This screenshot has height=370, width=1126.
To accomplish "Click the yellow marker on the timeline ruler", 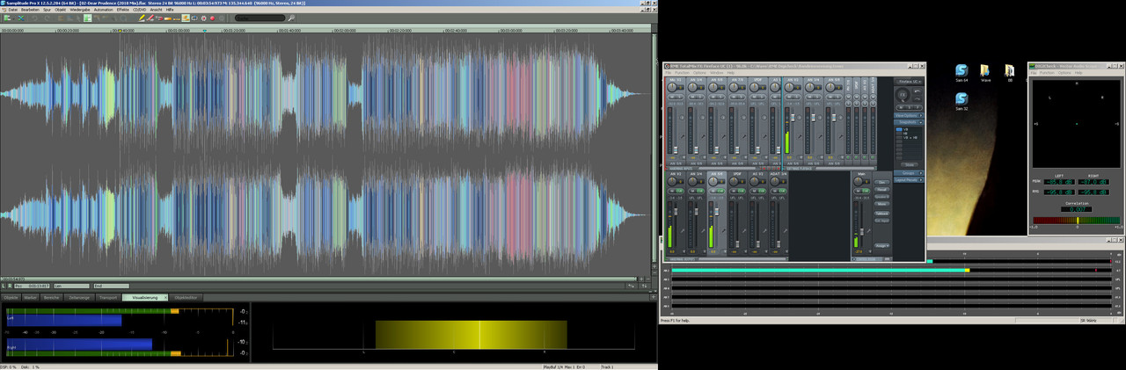I will (121, 30).
